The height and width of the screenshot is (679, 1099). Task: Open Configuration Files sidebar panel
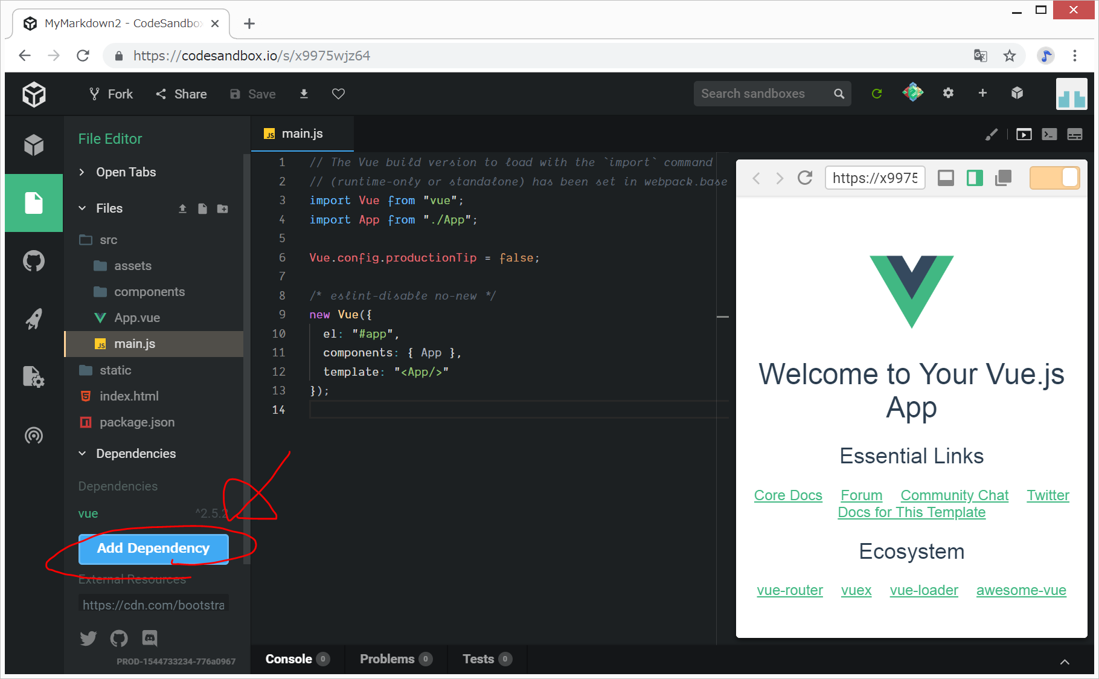click(x=34, y=377)
